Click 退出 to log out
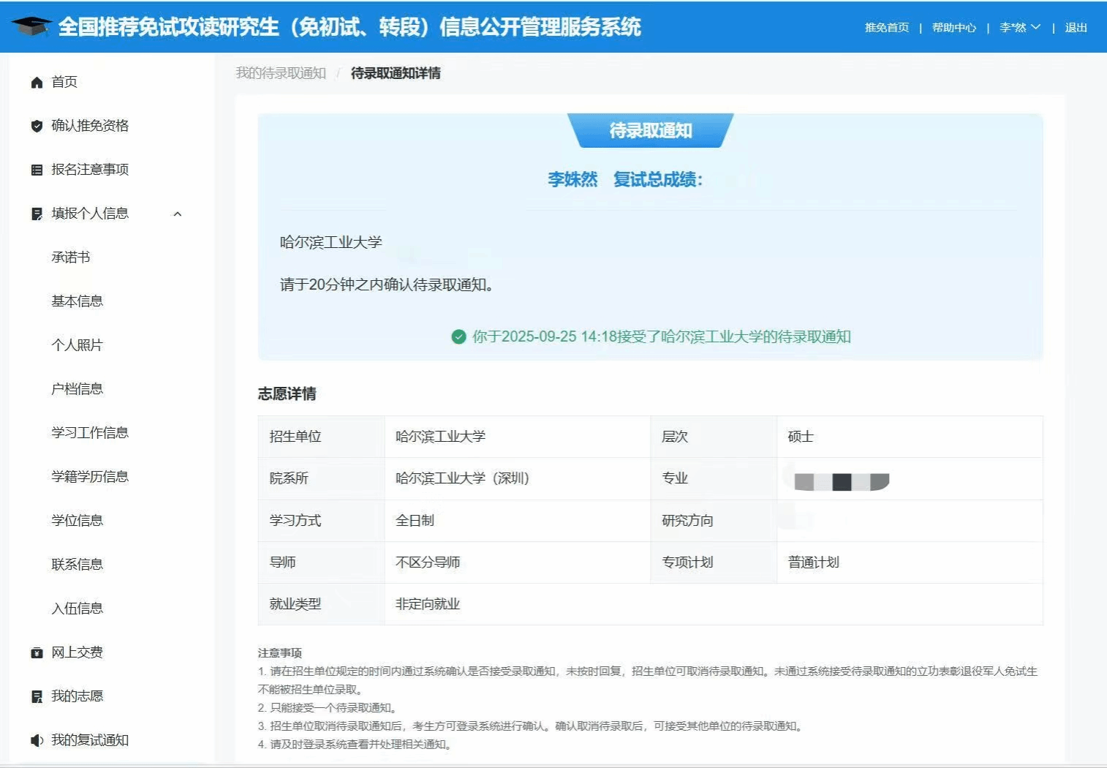 [1076, 28]
